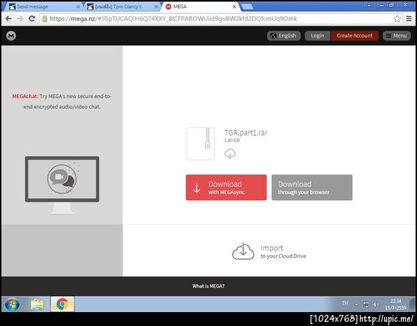The height and width of the screenshot is (326, 417).
Task: Click the Show desktop strip
Action: point(413,304)
